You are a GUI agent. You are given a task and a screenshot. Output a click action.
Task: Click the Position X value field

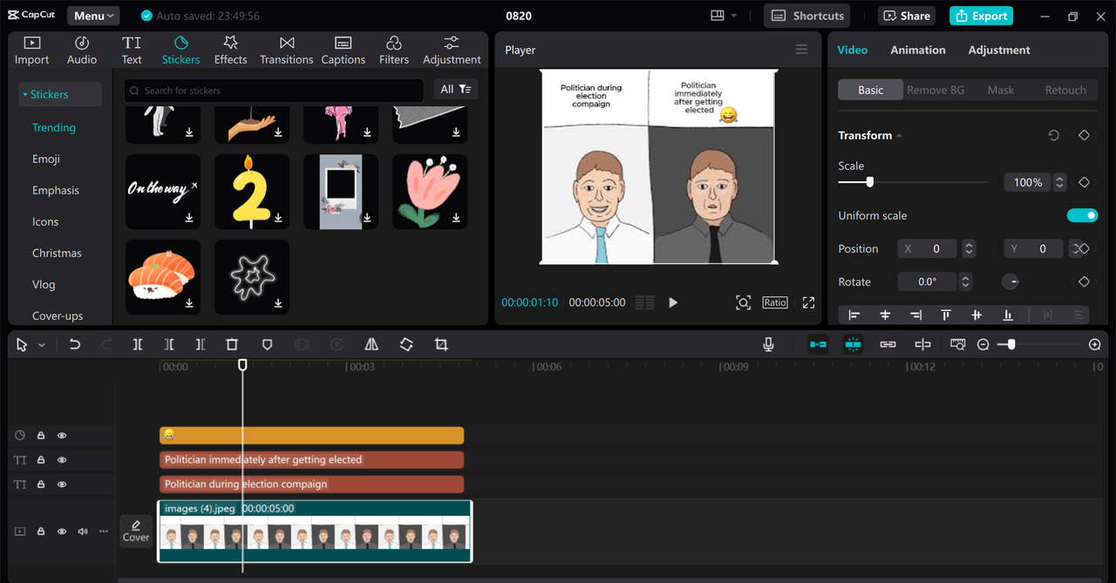928,248
